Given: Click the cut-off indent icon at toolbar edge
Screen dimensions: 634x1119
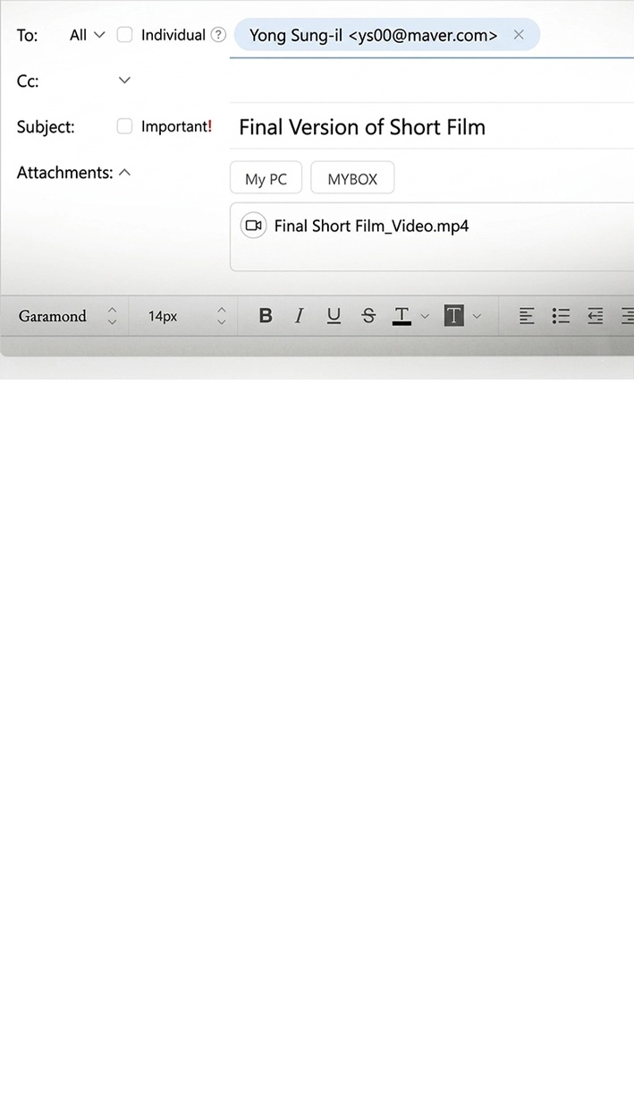Looking at the screenshot, I should (x=628, y=316).
